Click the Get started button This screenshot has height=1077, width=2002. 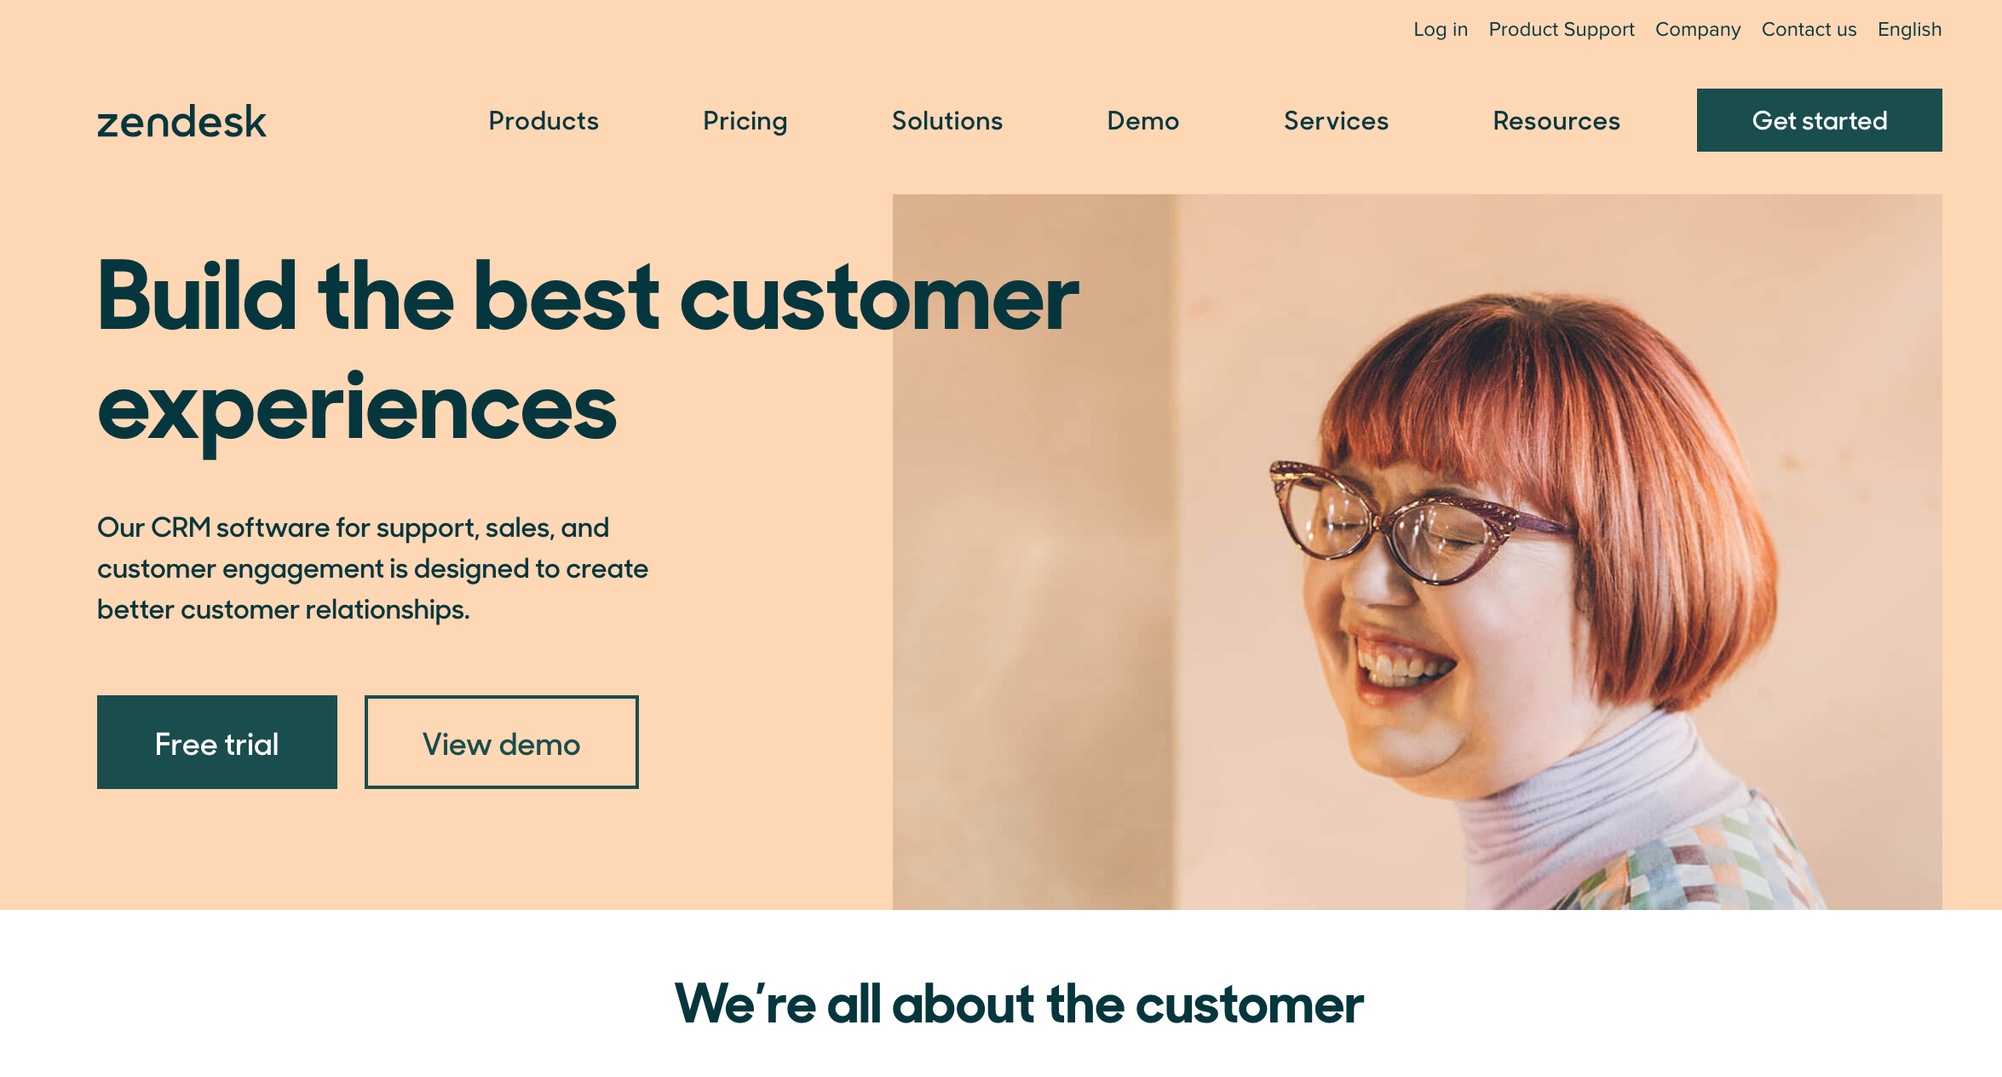tap(1819, 120)
